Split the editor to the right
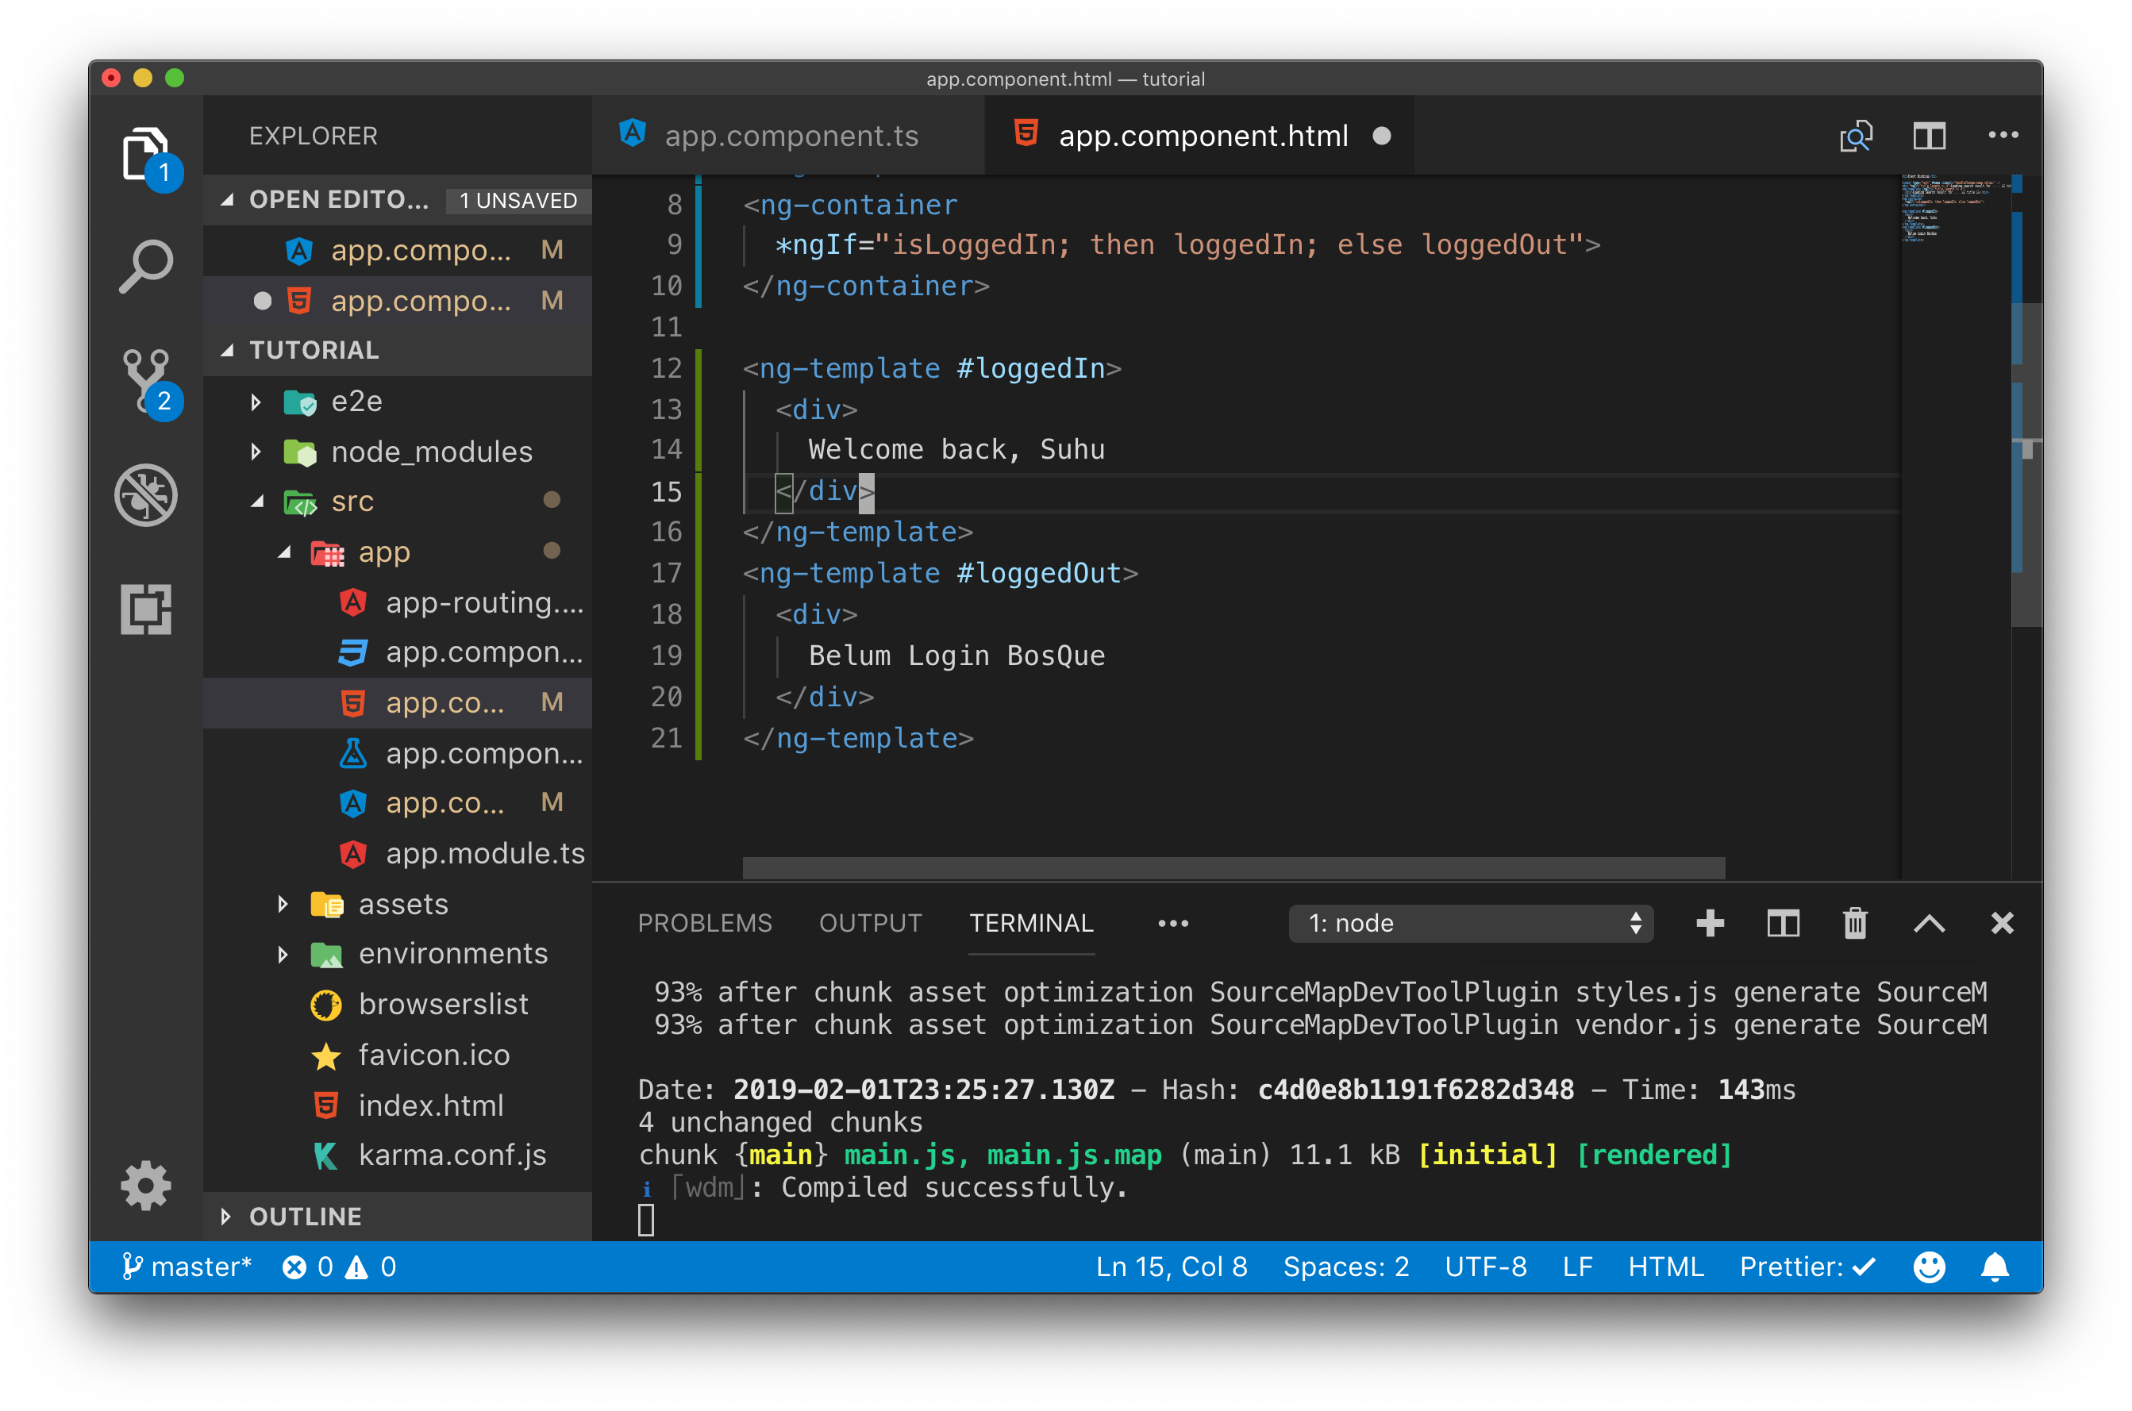The width and height of the screenshot is (2132, 1411). [x=1930, y=136]
